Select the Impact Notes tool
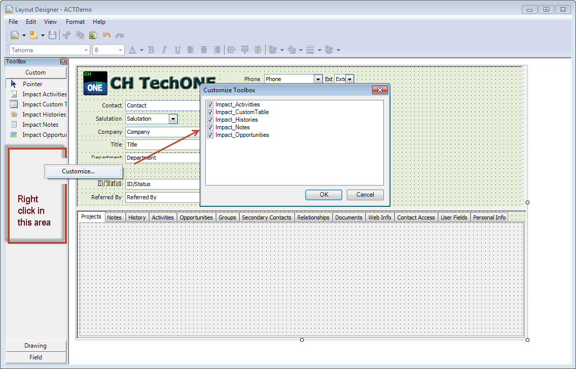This screenshot has width=576, height=369. pos(40,124)
